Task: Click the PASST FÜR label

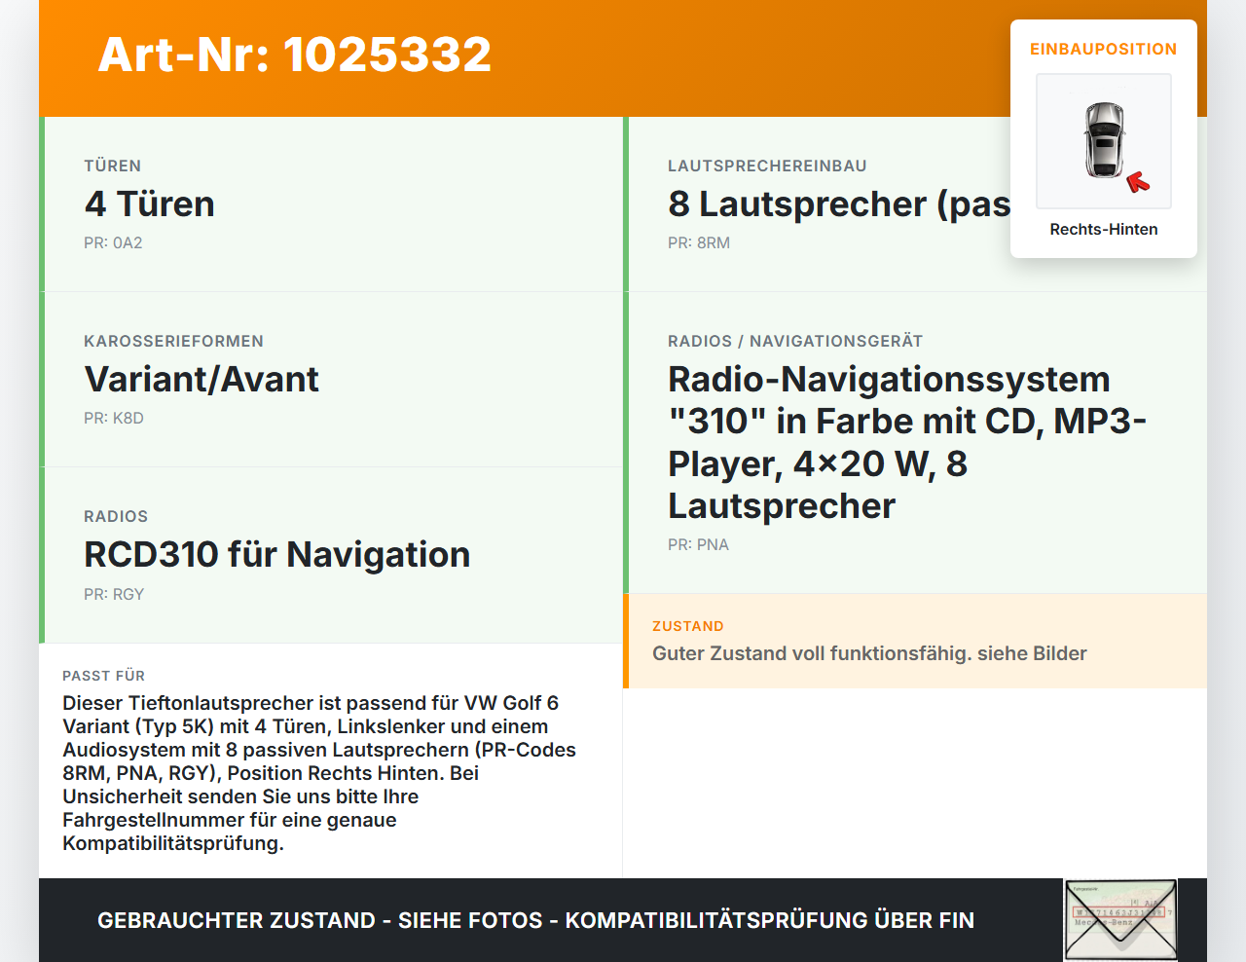Action: point(104,676)
